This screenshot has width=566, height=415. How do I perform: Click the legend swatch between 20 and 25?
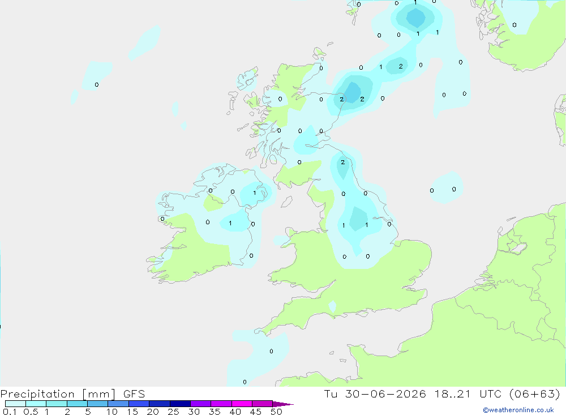(x=160, y=404)
